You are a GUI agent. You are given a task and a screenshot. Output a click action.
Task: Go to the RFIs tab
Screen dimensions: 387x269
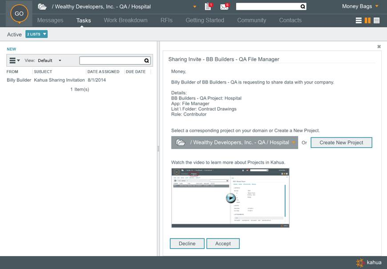[166, 20]
